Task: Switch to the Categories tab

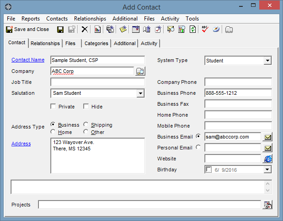Action: click(96, 43)
